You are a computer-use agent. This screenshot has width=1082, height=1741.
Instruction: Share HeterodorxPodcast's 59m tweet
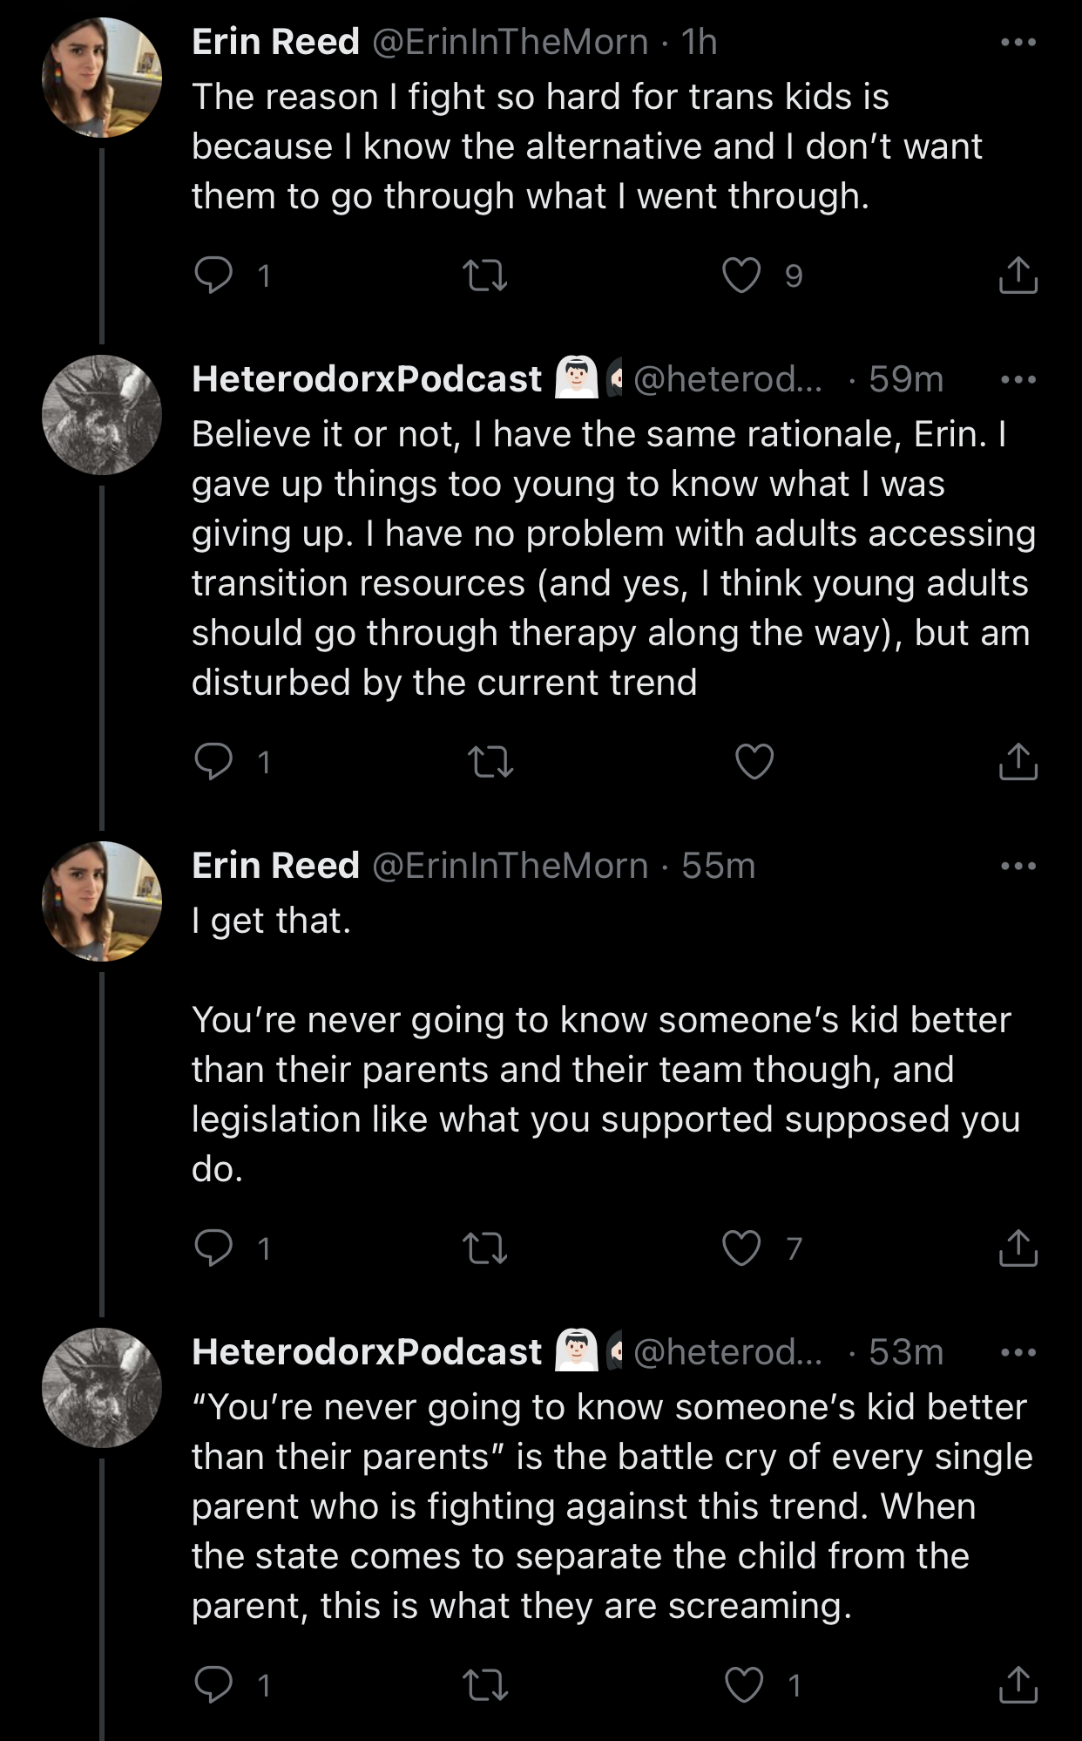click(1018, 762)
